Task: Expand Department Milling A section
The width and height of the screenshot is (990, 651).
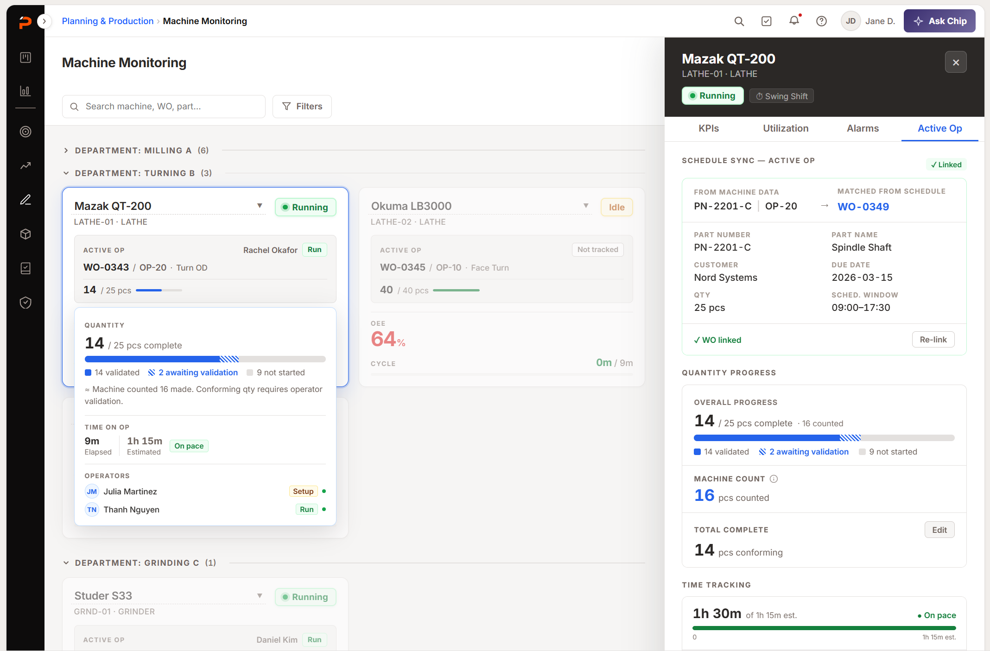Action: coord(66,151)
